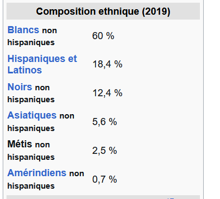Click the bold Métis label
Screen dimensions: 220x199
(20, 144)
